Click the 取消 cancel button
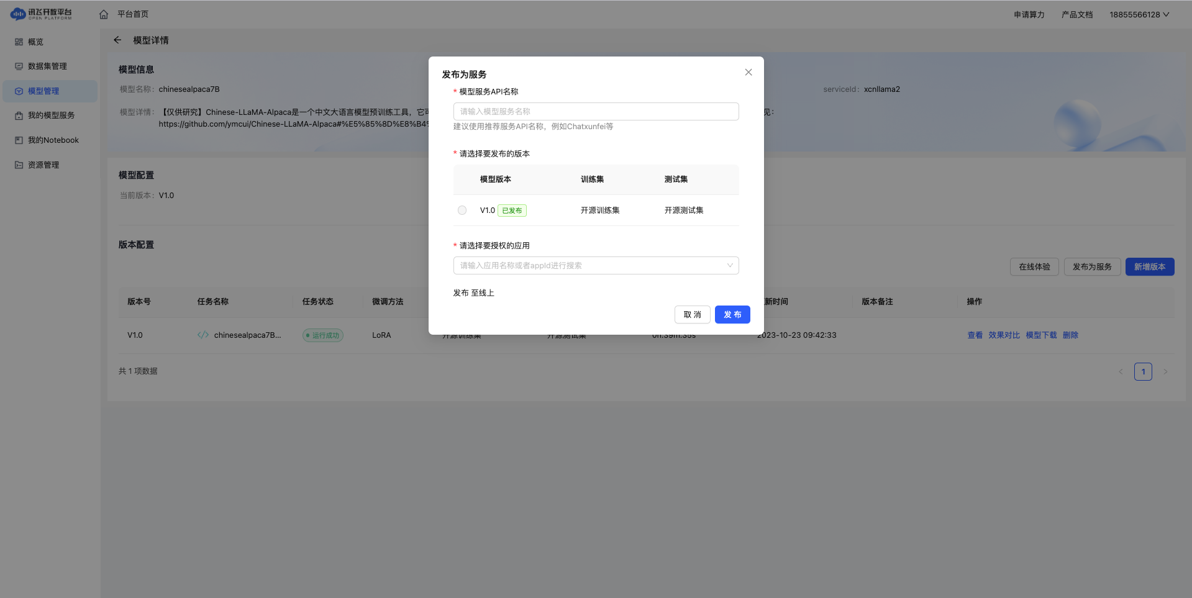Image resolution: width=1192 pixels, height=598 pixels. pyautogui.click(x=693, y=315)
